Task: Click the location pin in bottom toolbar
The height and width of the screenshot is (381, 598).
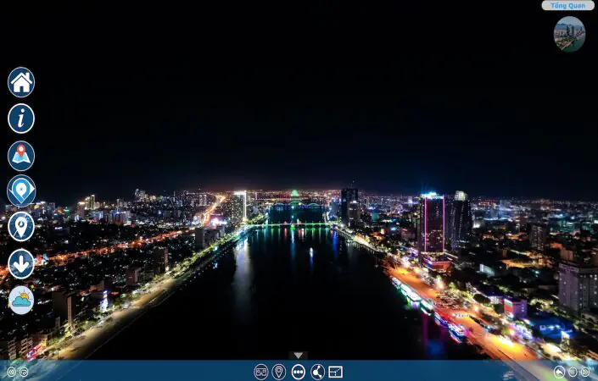Action: (x=279, y=372)
